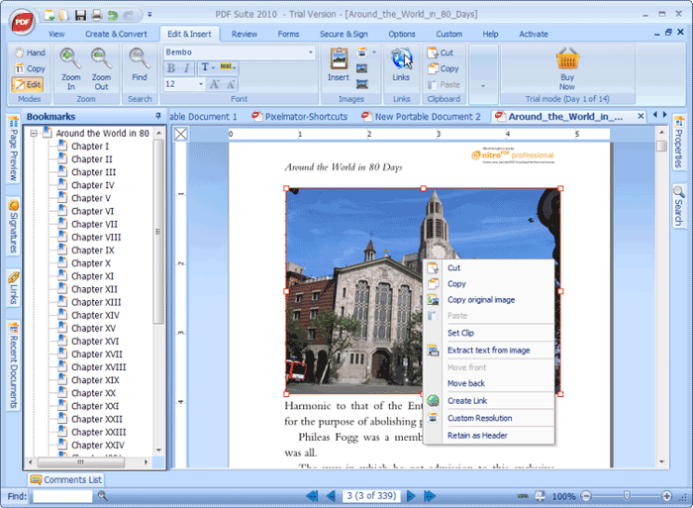This screenshot has width=693, height=508.
Task: Open the Bembo font name dropdown
Action: pos(311,51)
